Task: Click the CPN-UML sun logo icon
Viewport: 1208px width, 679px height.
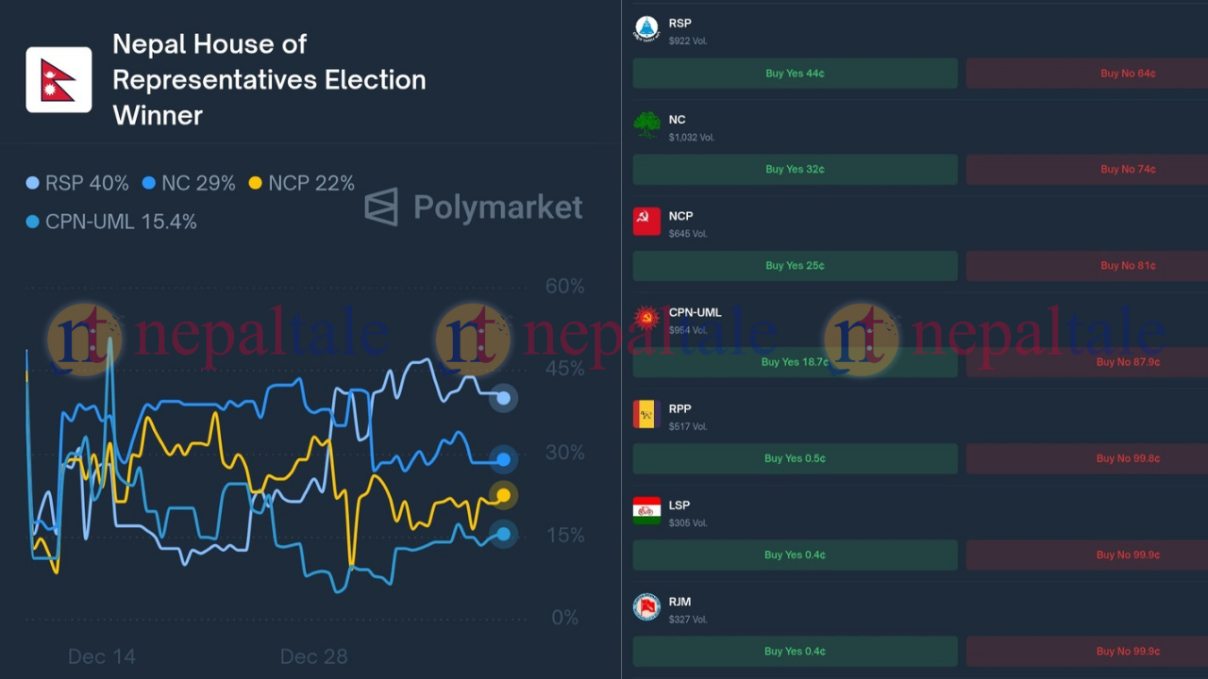Action: [646, 319]
